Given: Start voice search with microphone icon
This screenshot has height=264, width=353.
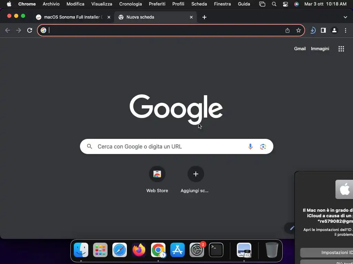Looking at the screenshot, I should click(x=250, y=146).
